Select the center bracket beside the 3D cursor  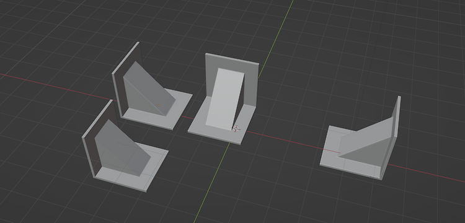coord(223,99)
